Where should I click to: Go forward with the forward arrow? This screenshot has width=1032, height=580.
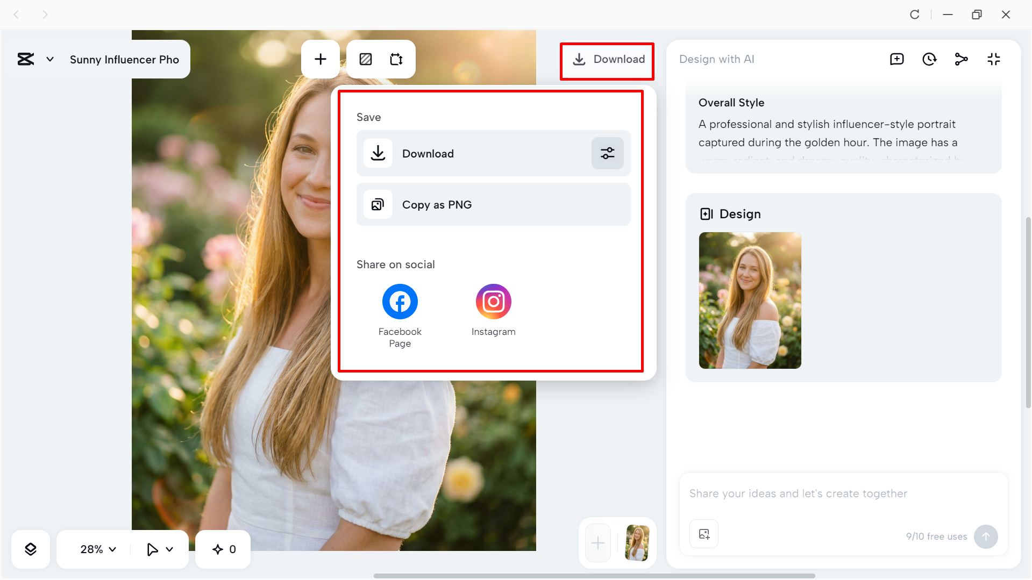click(x=45, y=15)
